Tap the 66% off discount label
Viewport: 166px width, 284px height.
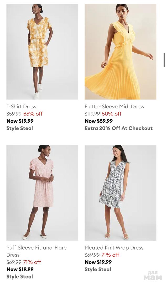tap(33, 114)
